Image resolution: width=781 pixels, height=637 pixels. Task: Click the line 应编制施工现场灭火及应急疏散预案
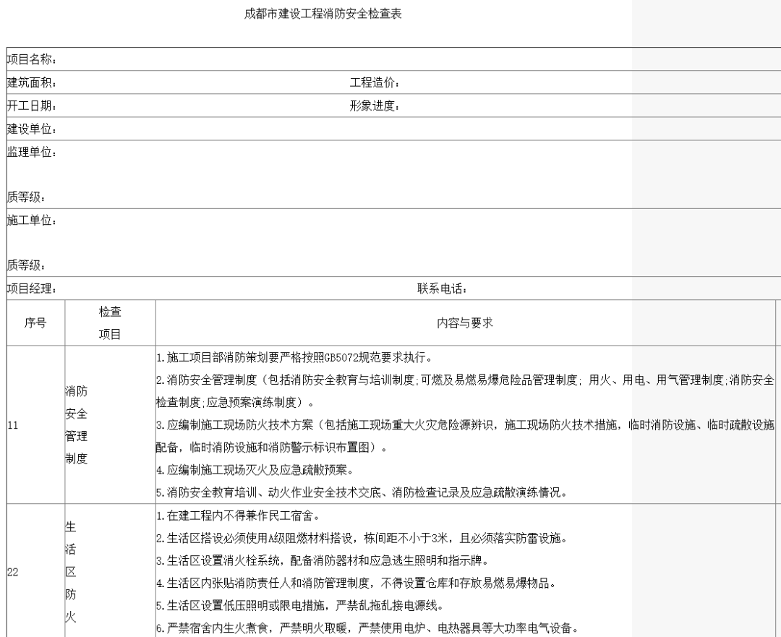[x=253, y=472]
